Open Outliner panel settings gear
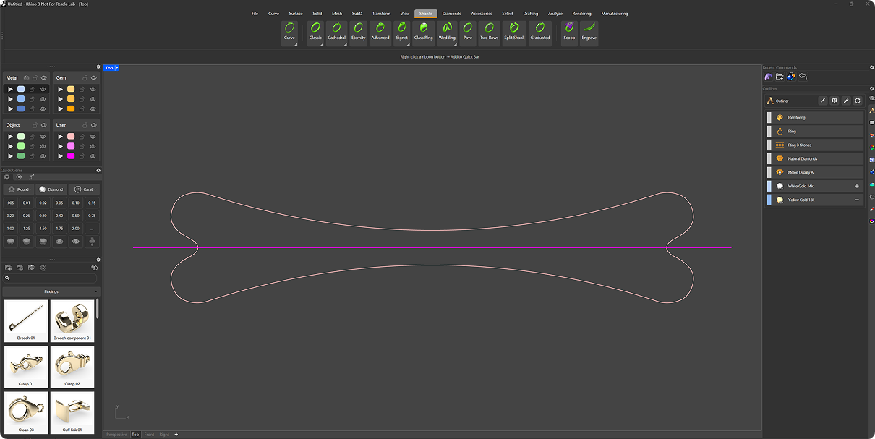 click(871, 89)
